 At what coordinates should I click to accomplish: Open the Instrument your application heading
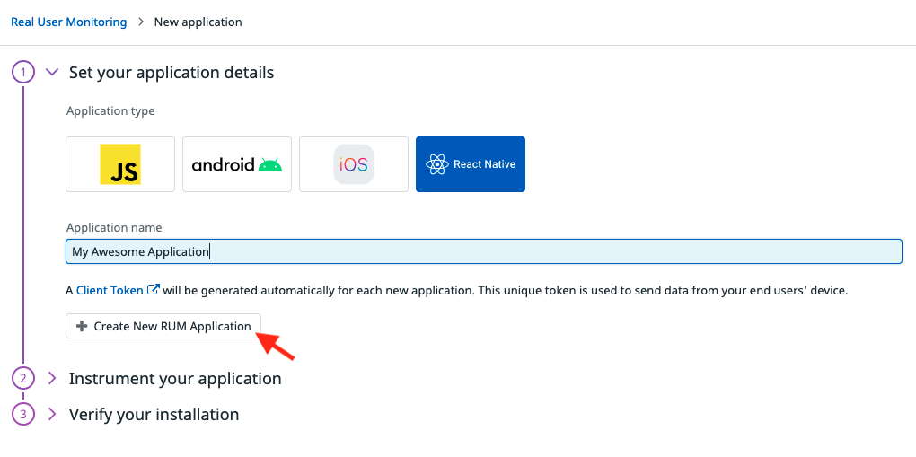(175, 378)
